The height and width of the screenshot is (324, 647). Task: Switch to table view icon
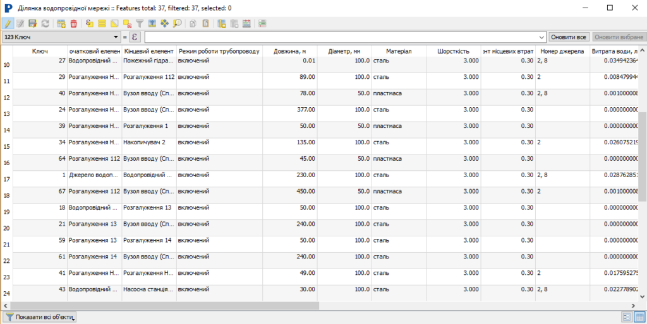640,317
